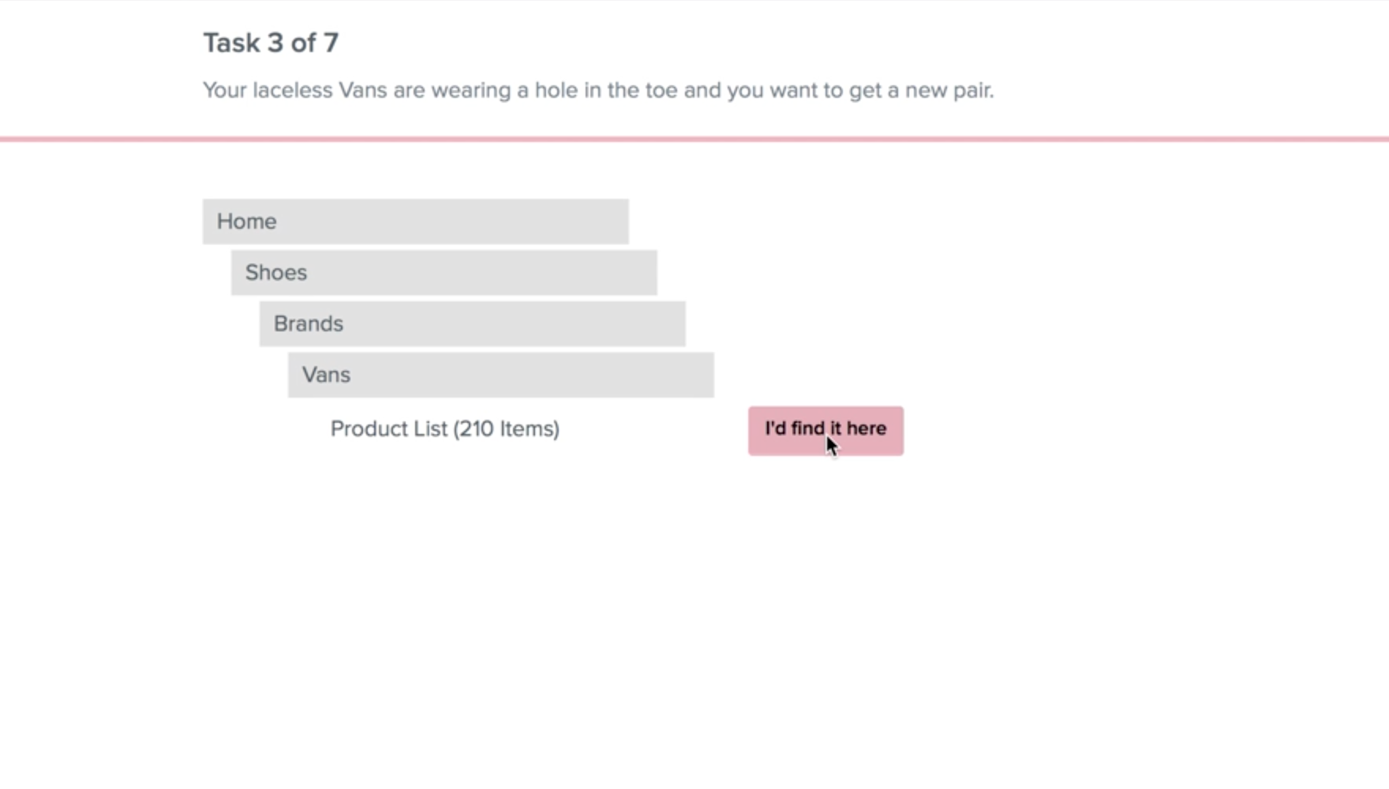Return to the Shoes level
The width and height of the screenshot is (1389, 789).
point(444,273)
